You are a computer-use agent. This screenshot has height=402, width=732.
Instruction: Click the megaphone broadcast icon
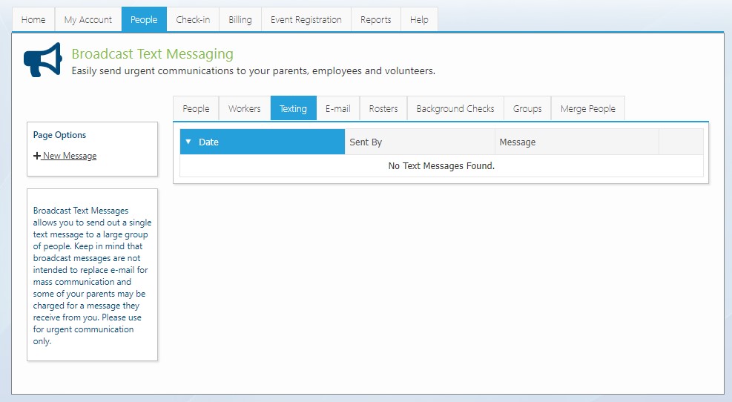(42, 60)
